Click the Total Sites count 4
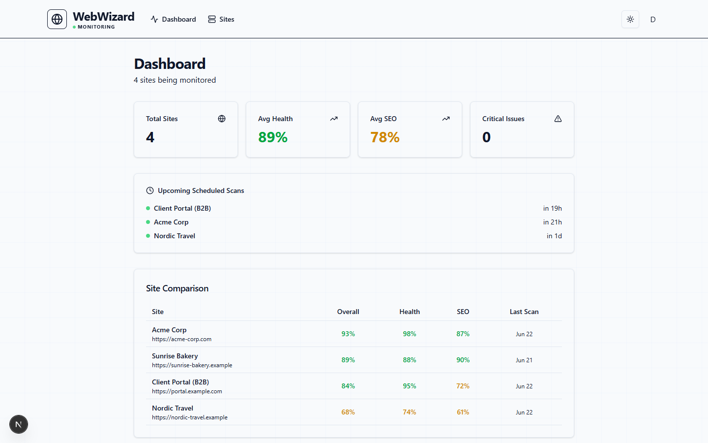 pyautogui.click(x=150, y=137)
